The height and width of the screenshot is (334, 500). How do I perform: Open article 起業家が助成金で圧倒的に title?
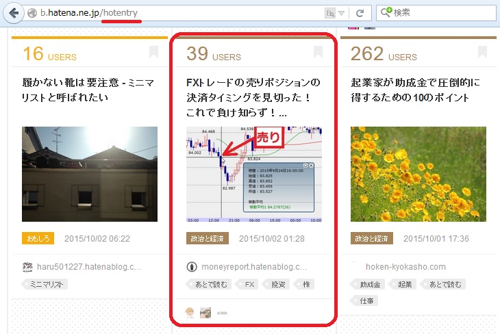(415, 90)
